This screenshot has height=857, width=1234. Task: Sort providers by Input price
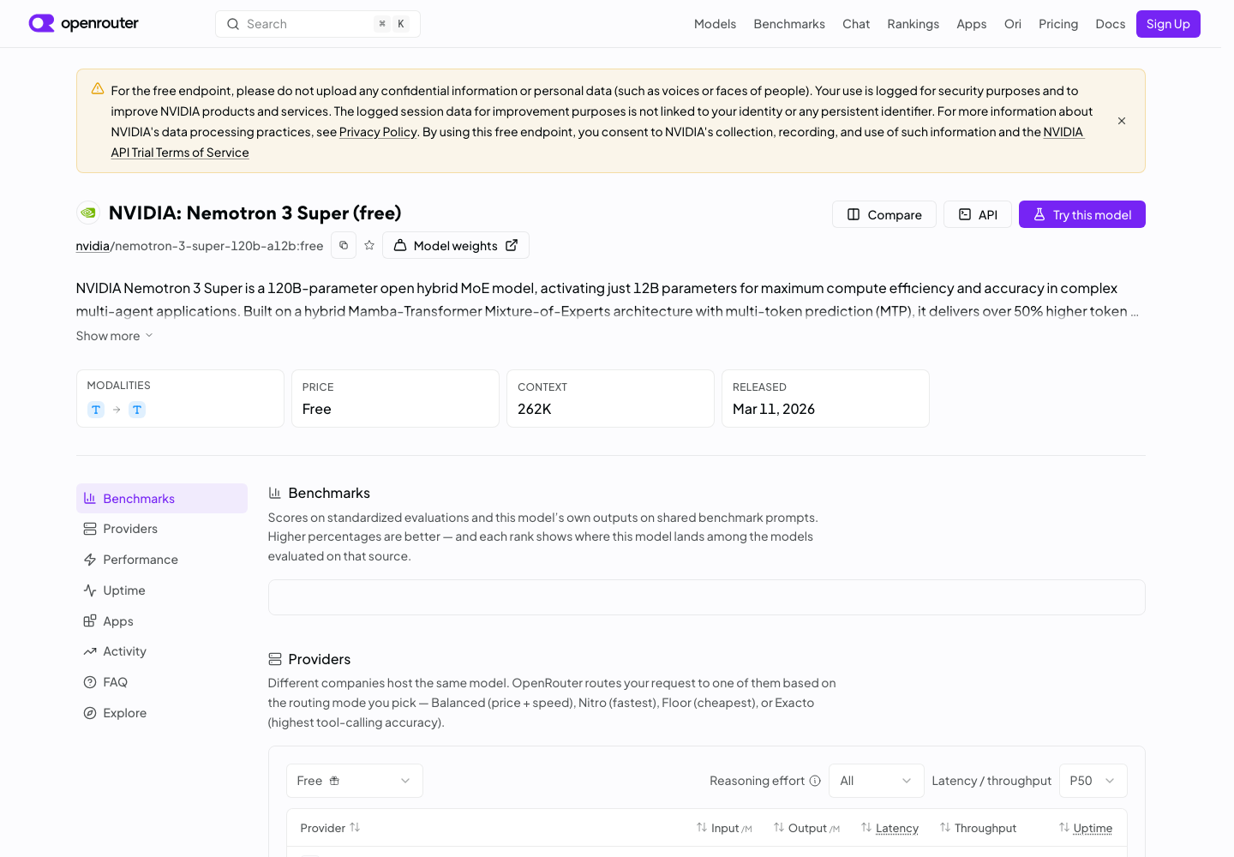pos(724,828)
